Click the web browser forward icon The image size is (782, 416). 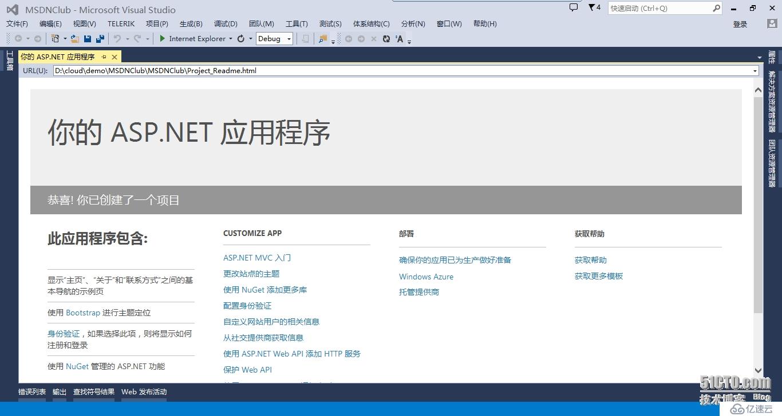pyautogui.click(x=361, y=39)
